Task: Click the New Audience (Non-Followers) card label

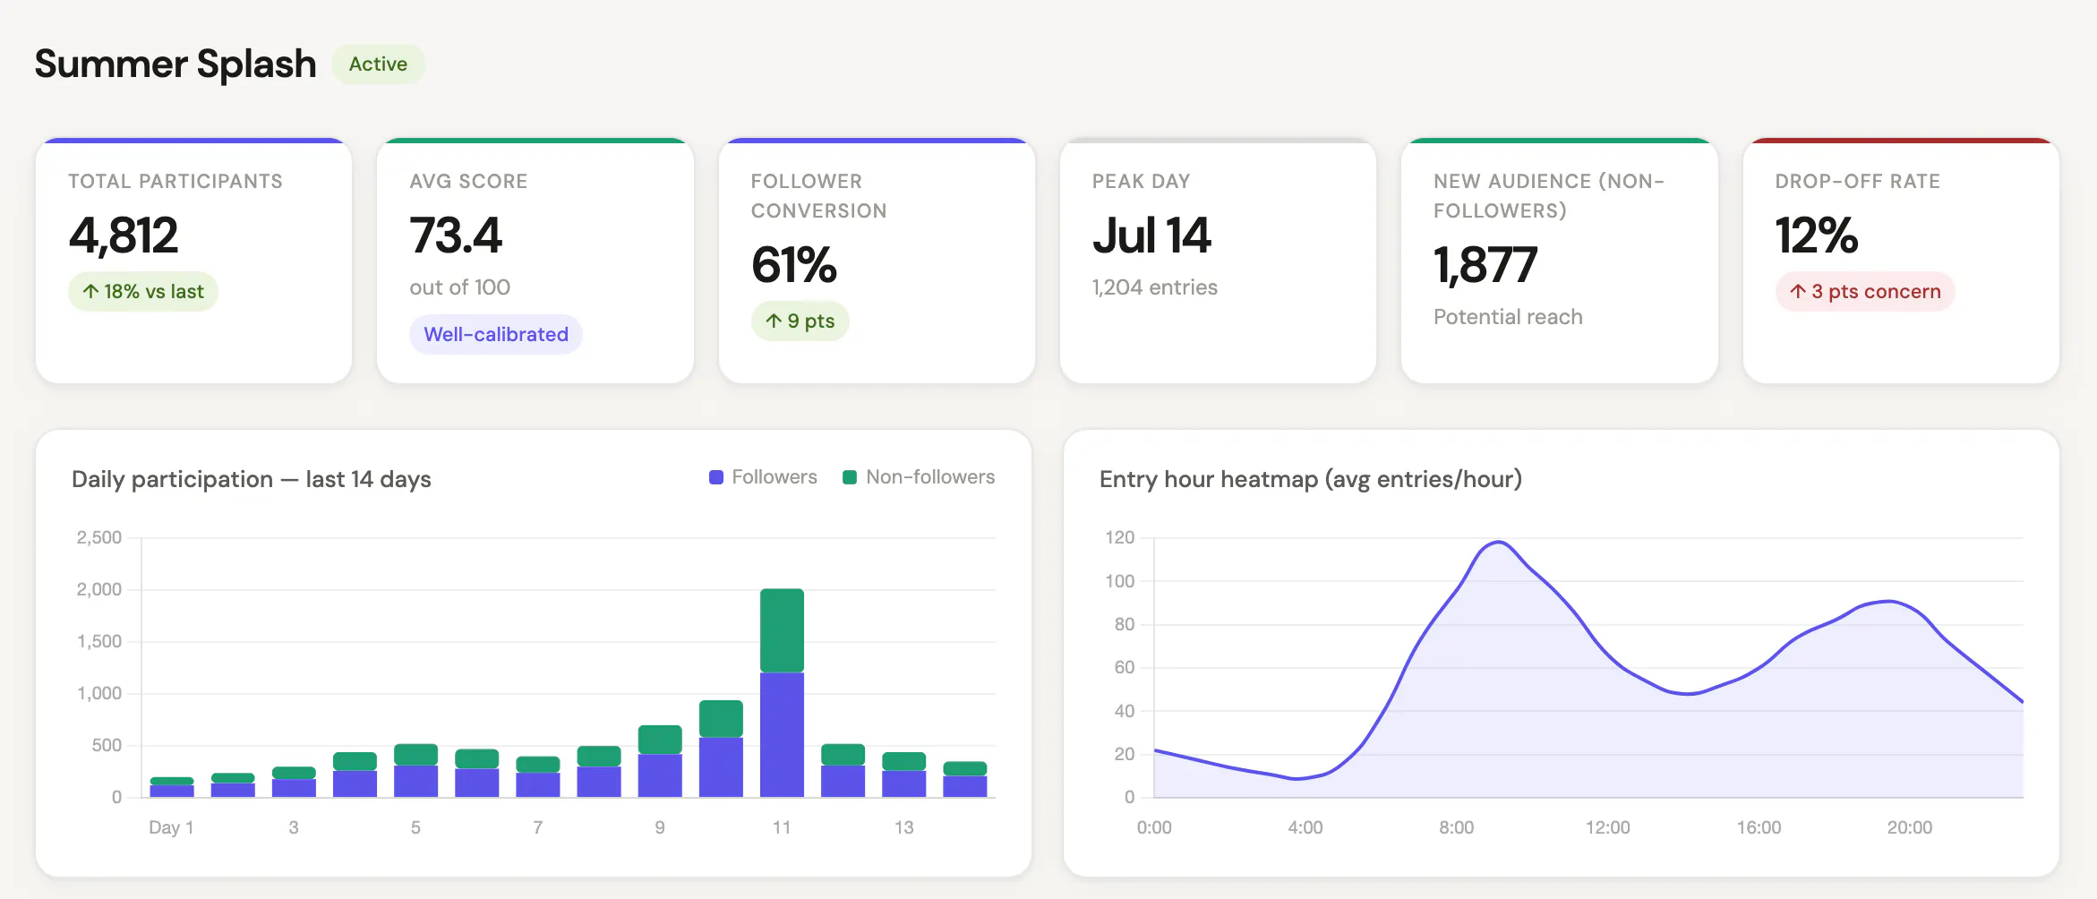Action: (1549, 196)
